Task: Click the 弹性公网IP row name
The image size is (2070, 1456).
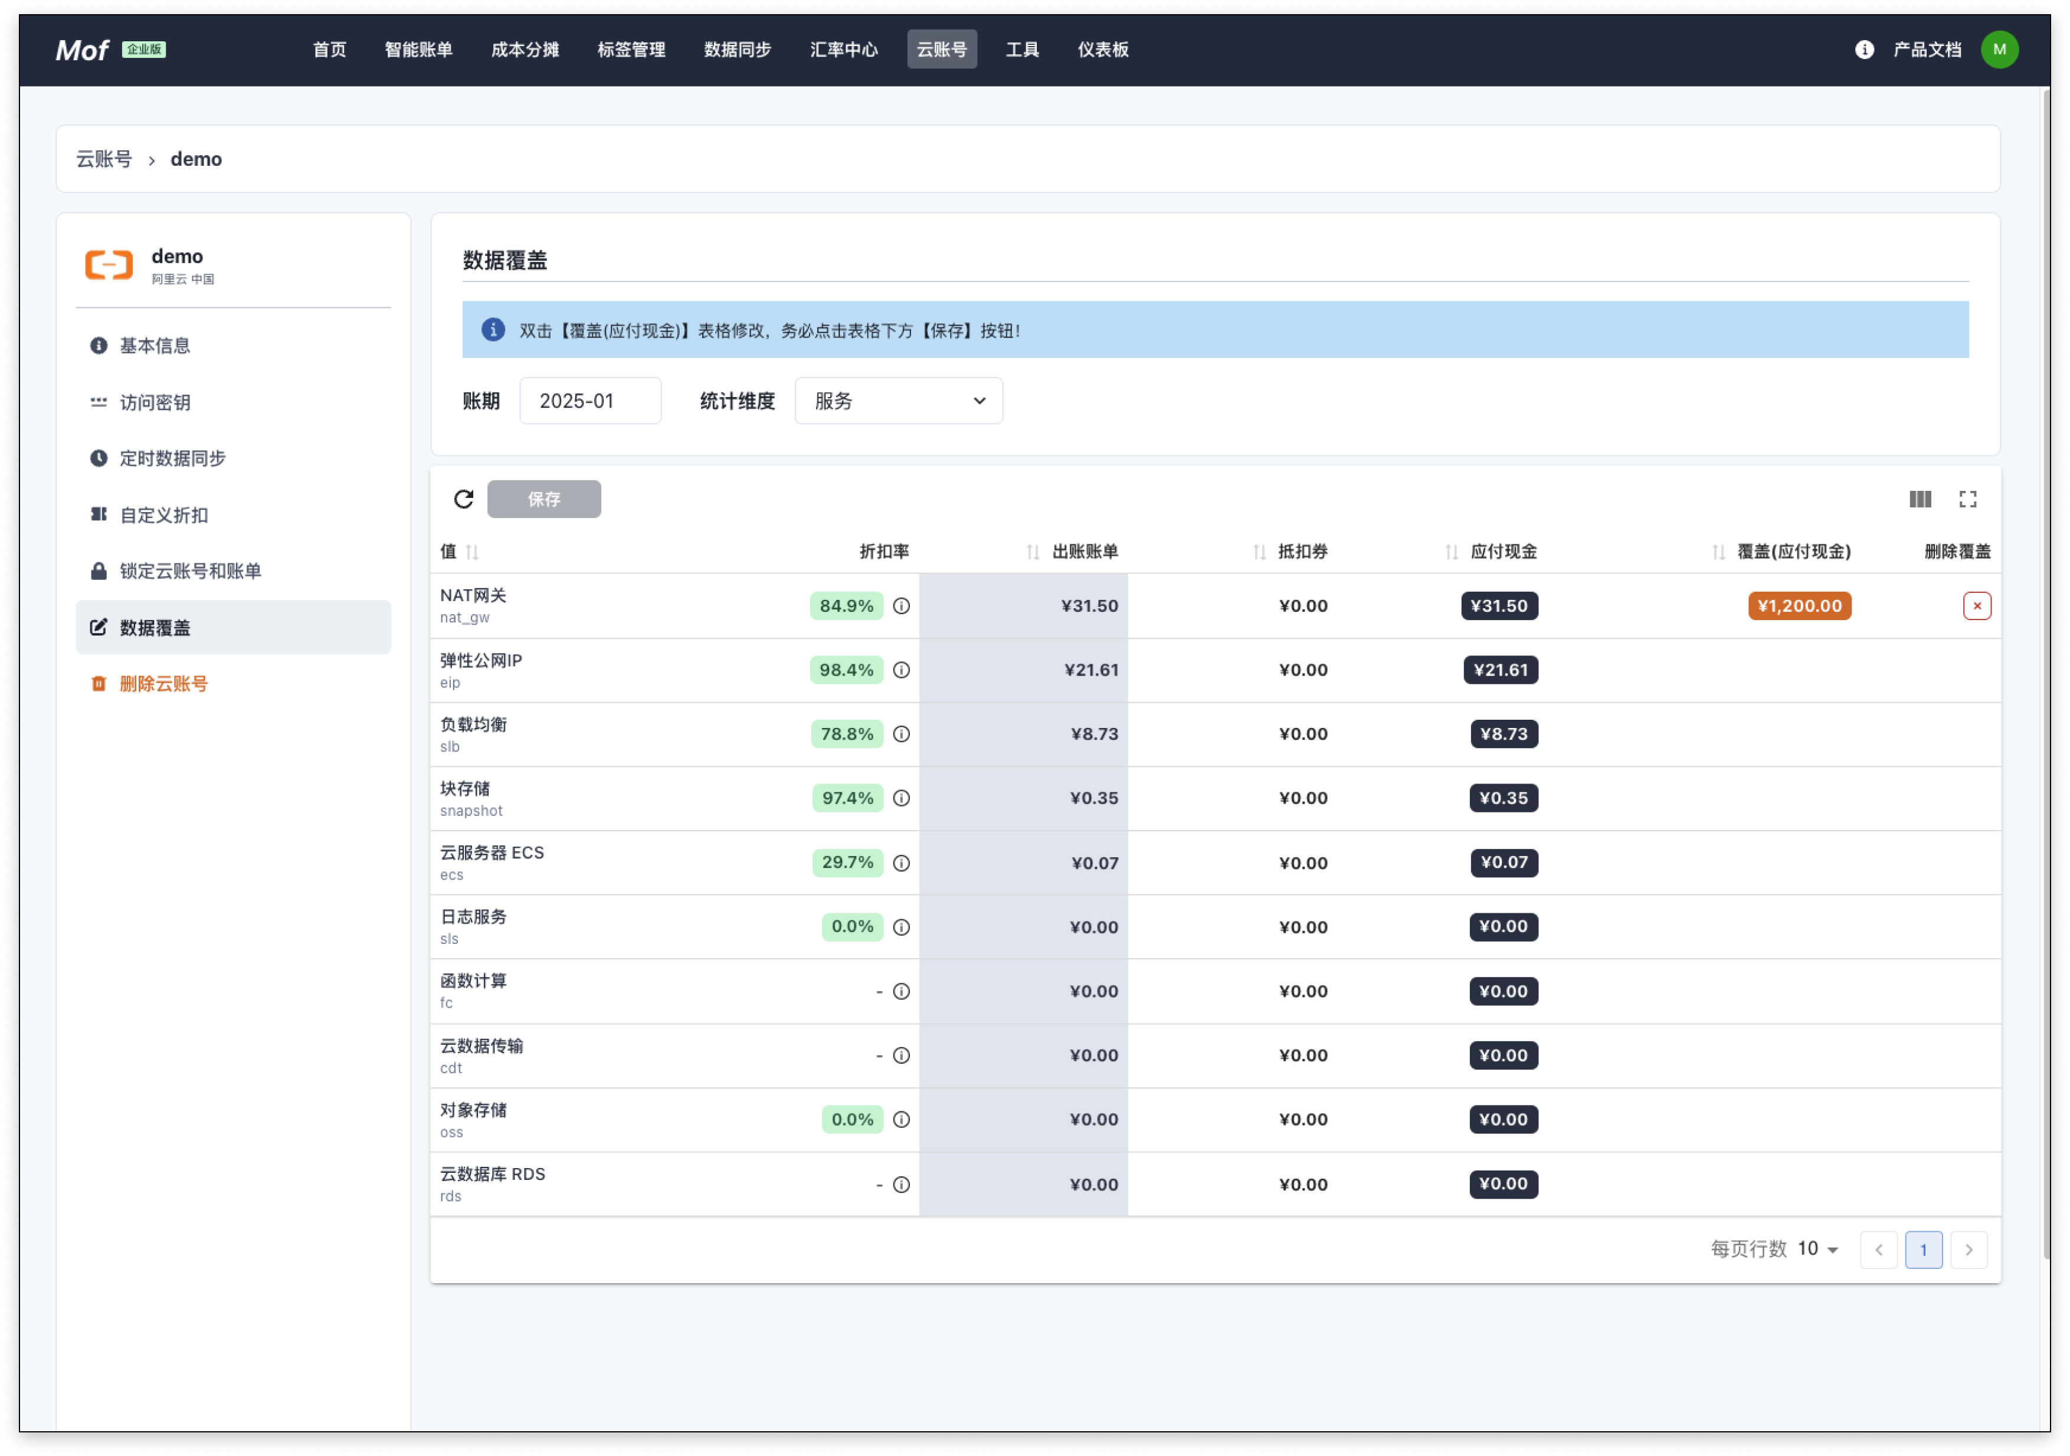Action: (x=480, y=660)
